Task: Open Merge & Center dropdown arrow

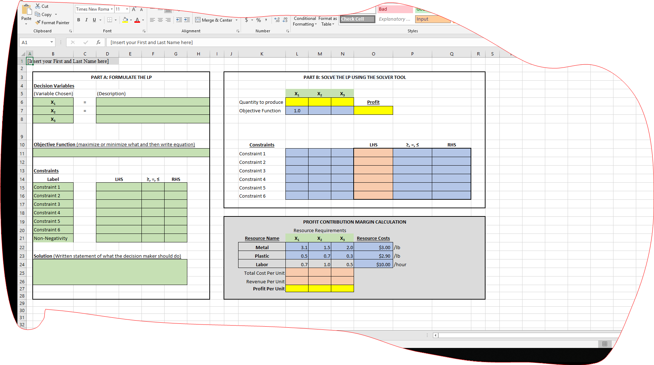Action: (236, 20)
